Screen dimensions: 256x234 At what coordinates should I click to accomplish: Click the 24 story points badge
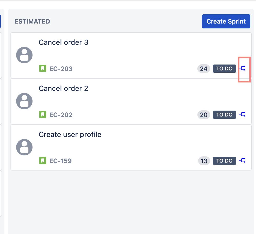tap(204, 69)
